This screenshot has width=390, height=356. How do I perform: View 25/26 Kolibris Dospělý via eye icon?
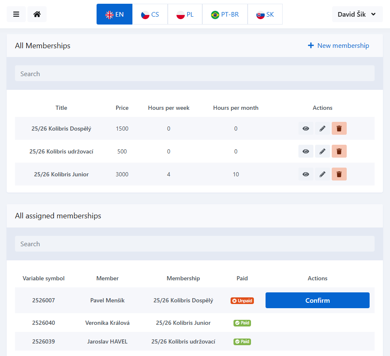pyautogui.click(x=306, y=129)
